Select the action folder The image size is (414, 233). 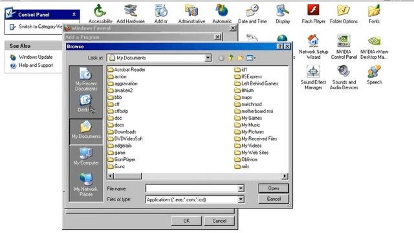click(x=117, y=76)
